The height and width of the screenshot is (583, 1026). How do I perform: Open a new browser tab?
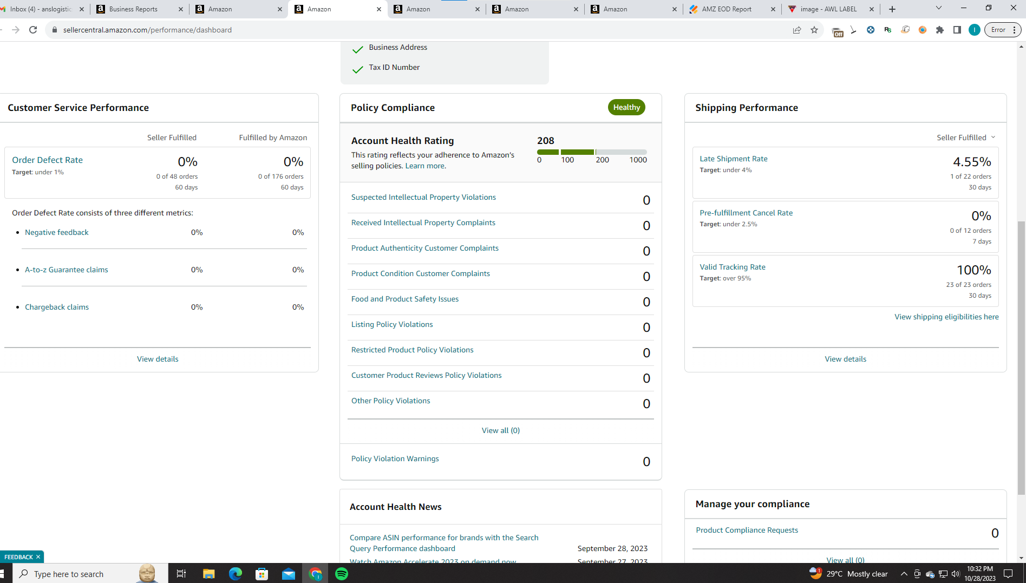pos(892,9)
